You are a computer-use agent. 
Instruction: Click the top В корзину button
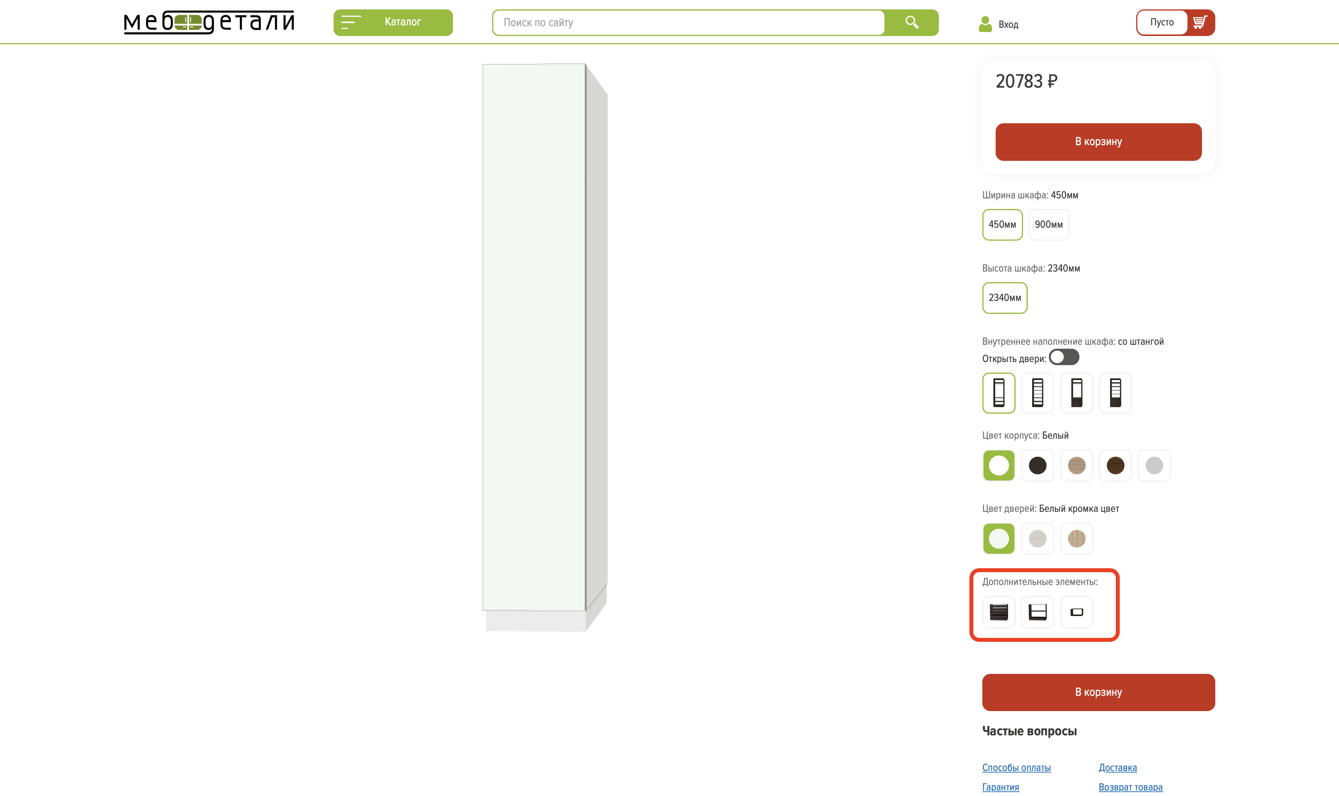pos(1097,142)
